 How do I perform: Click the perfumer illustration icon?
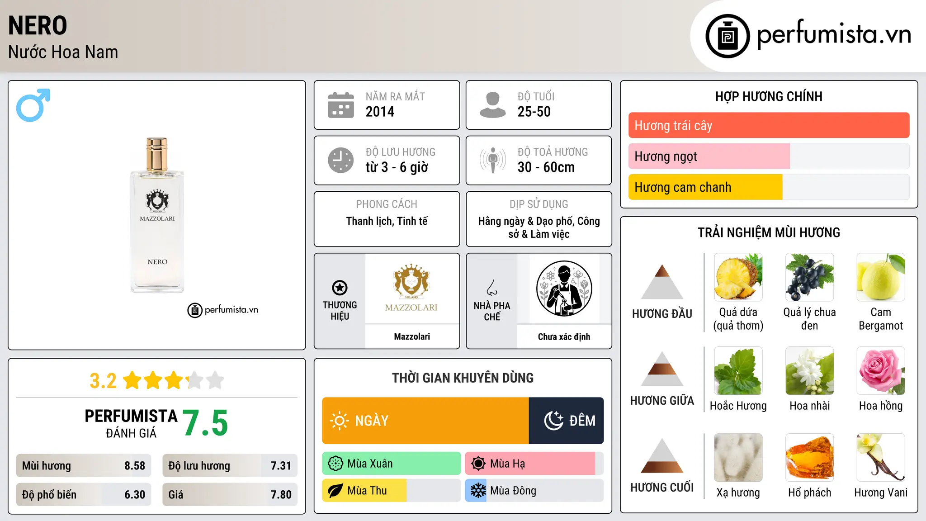(564, 289)
